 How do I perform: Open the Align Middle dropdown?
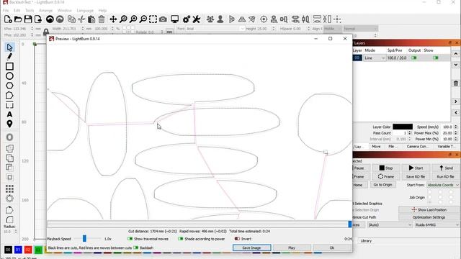[x=332, y=29]
